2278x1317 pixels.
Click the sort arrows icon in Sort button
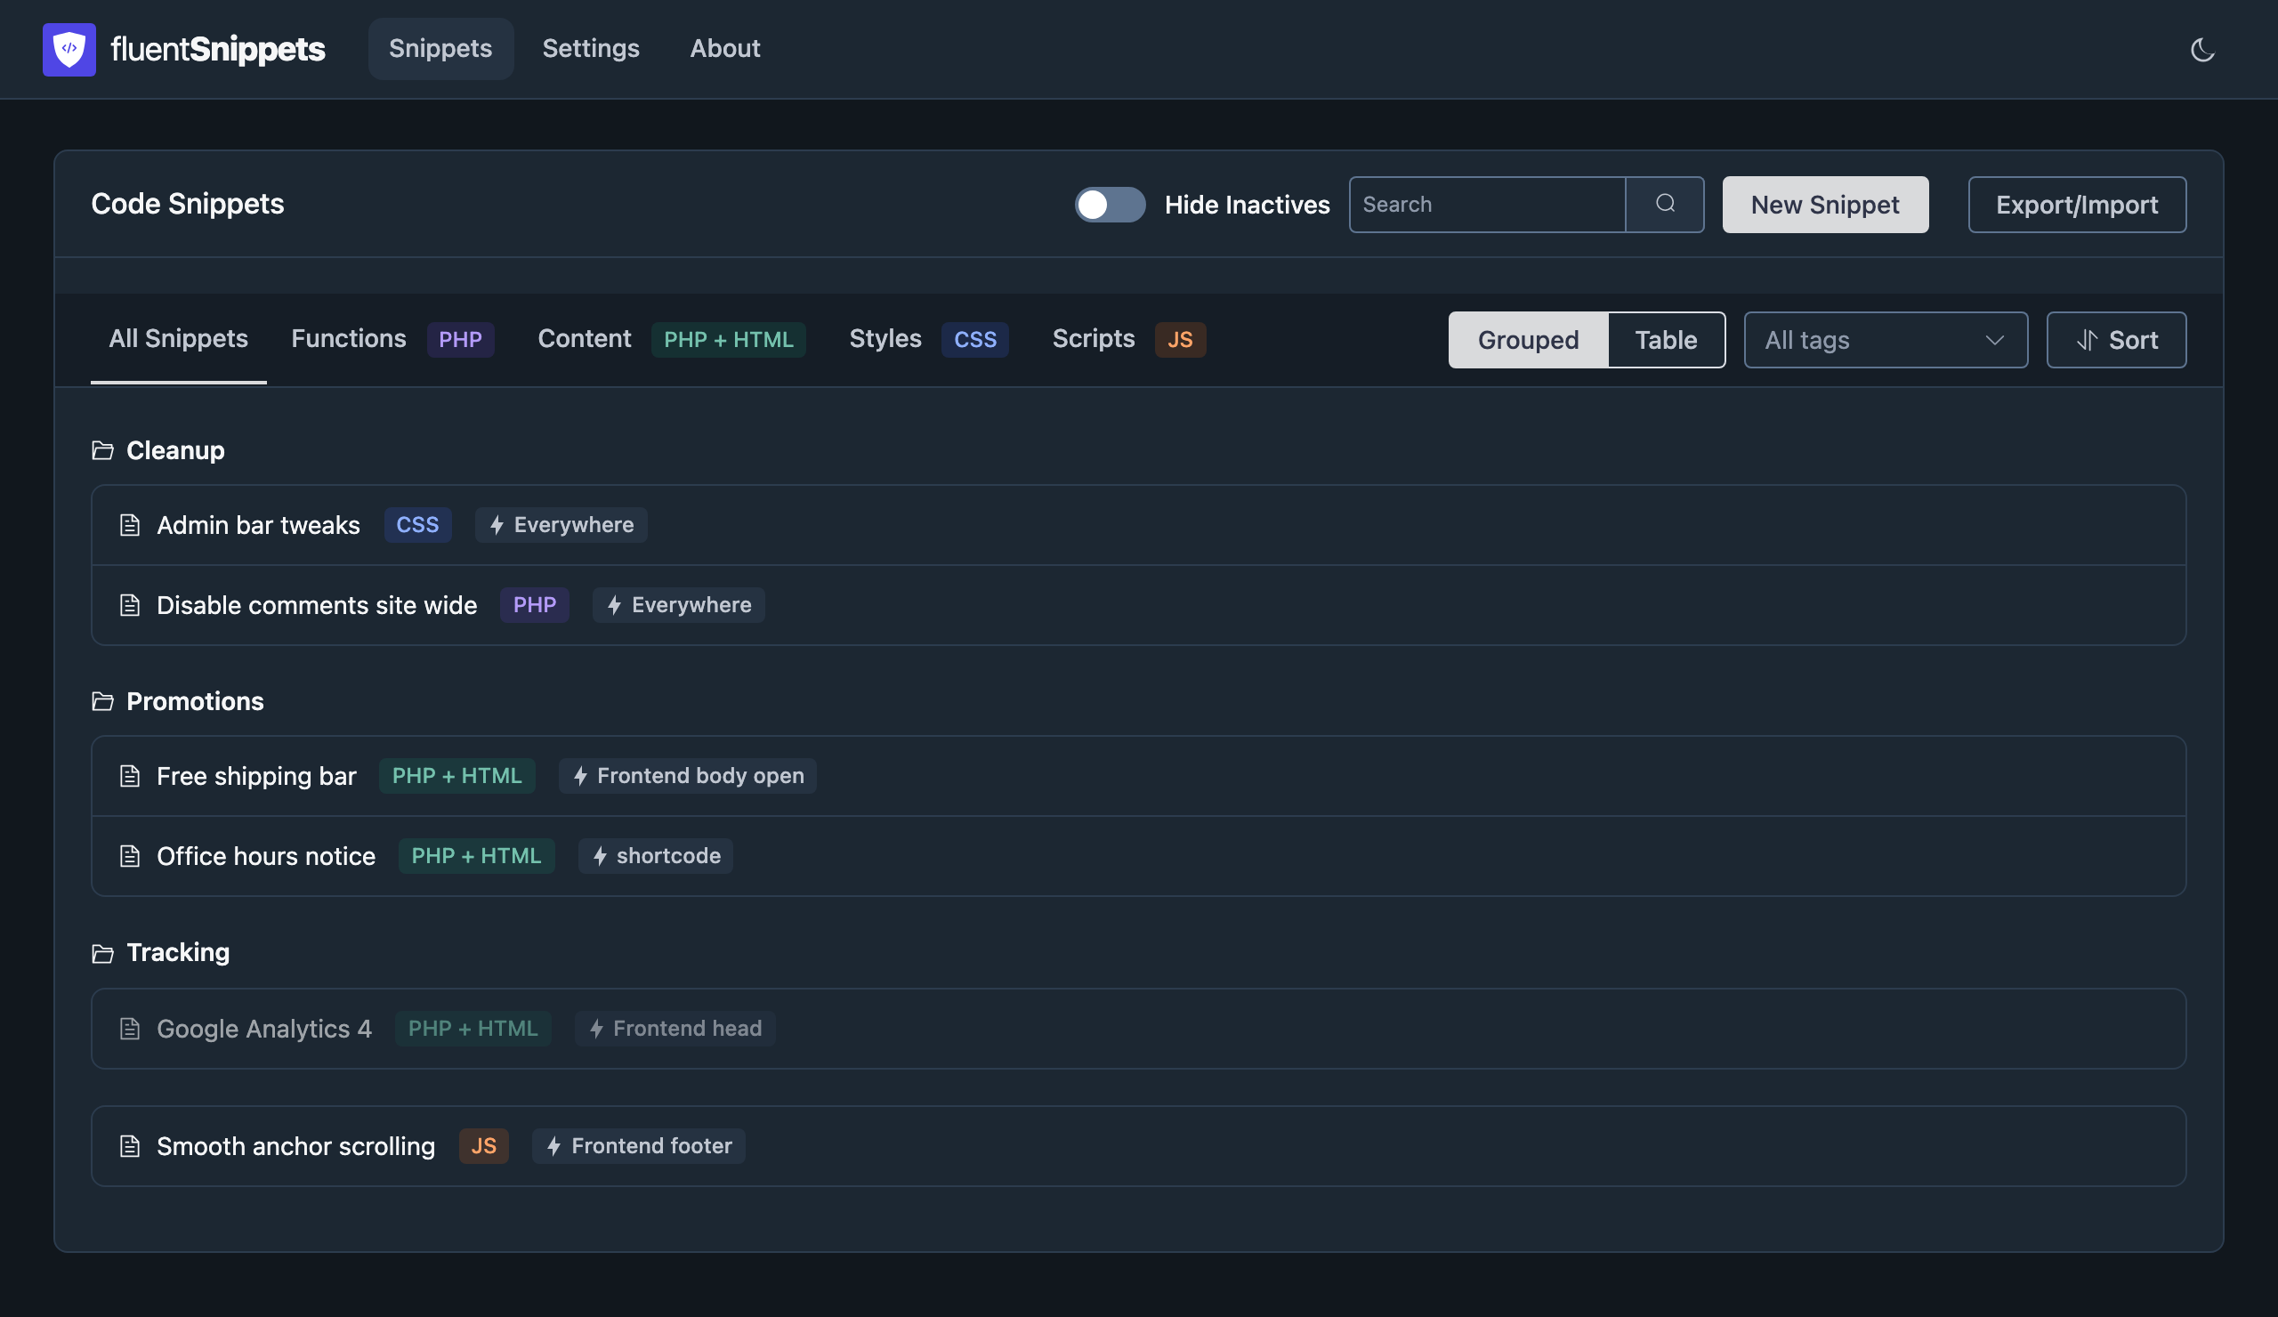pos(2087,340)
